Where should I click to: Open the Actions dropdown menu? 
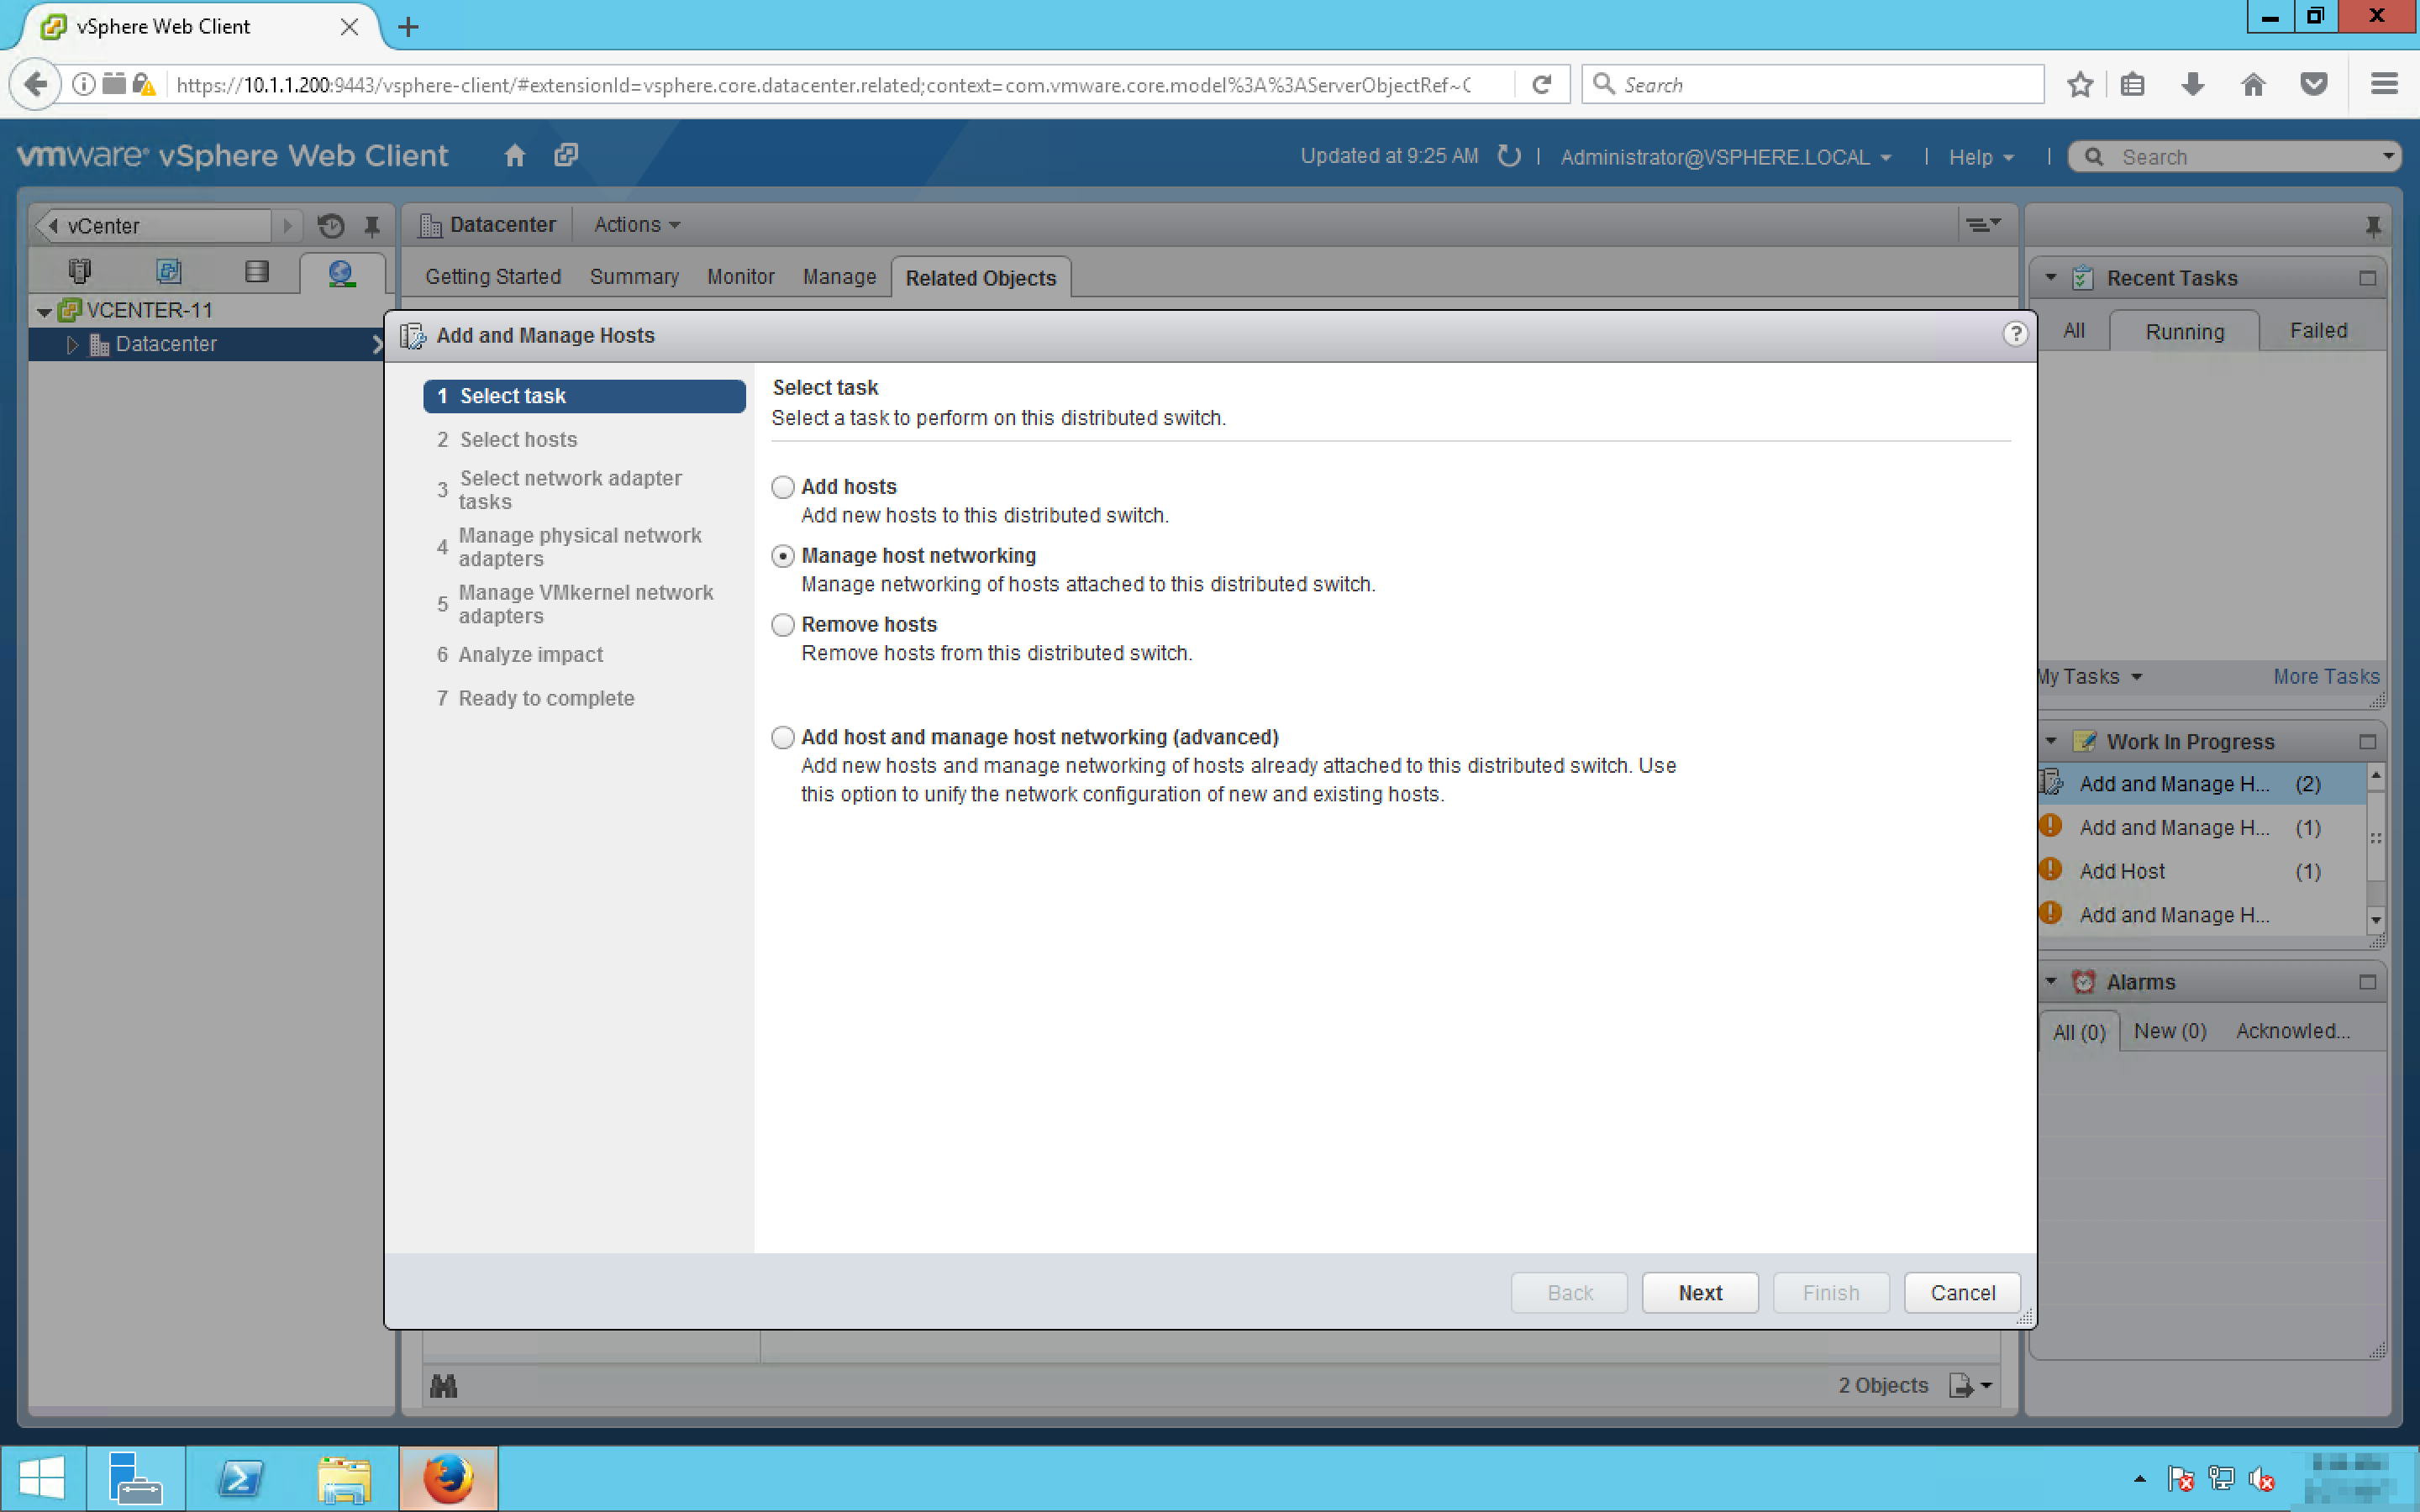click(636, 225)
